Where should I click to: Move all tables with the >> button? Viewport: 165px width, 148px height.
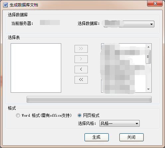point(81,49)
